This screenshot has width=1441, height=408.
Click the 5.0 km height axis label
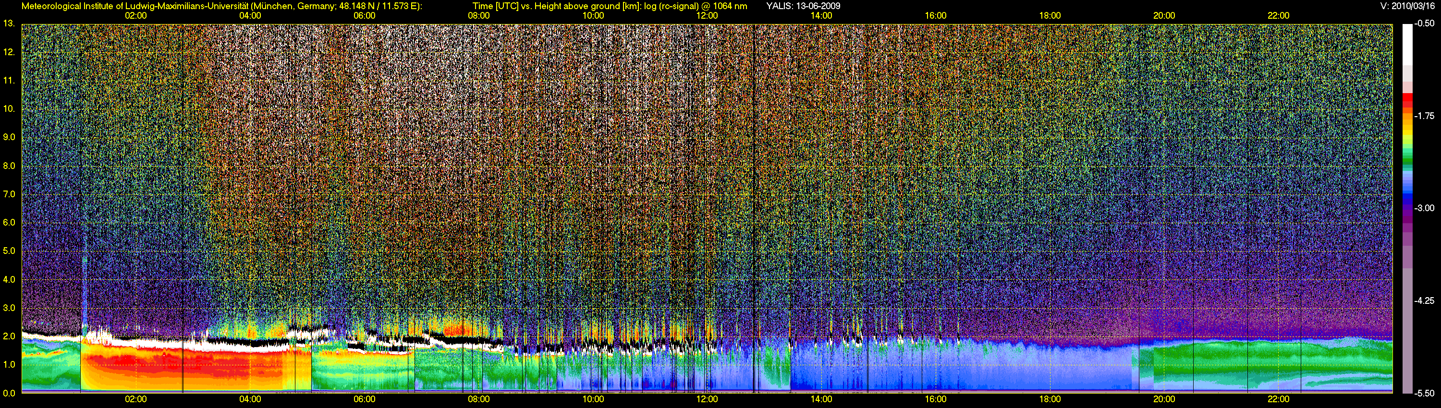pyautogui.click(x=9, y=251)
